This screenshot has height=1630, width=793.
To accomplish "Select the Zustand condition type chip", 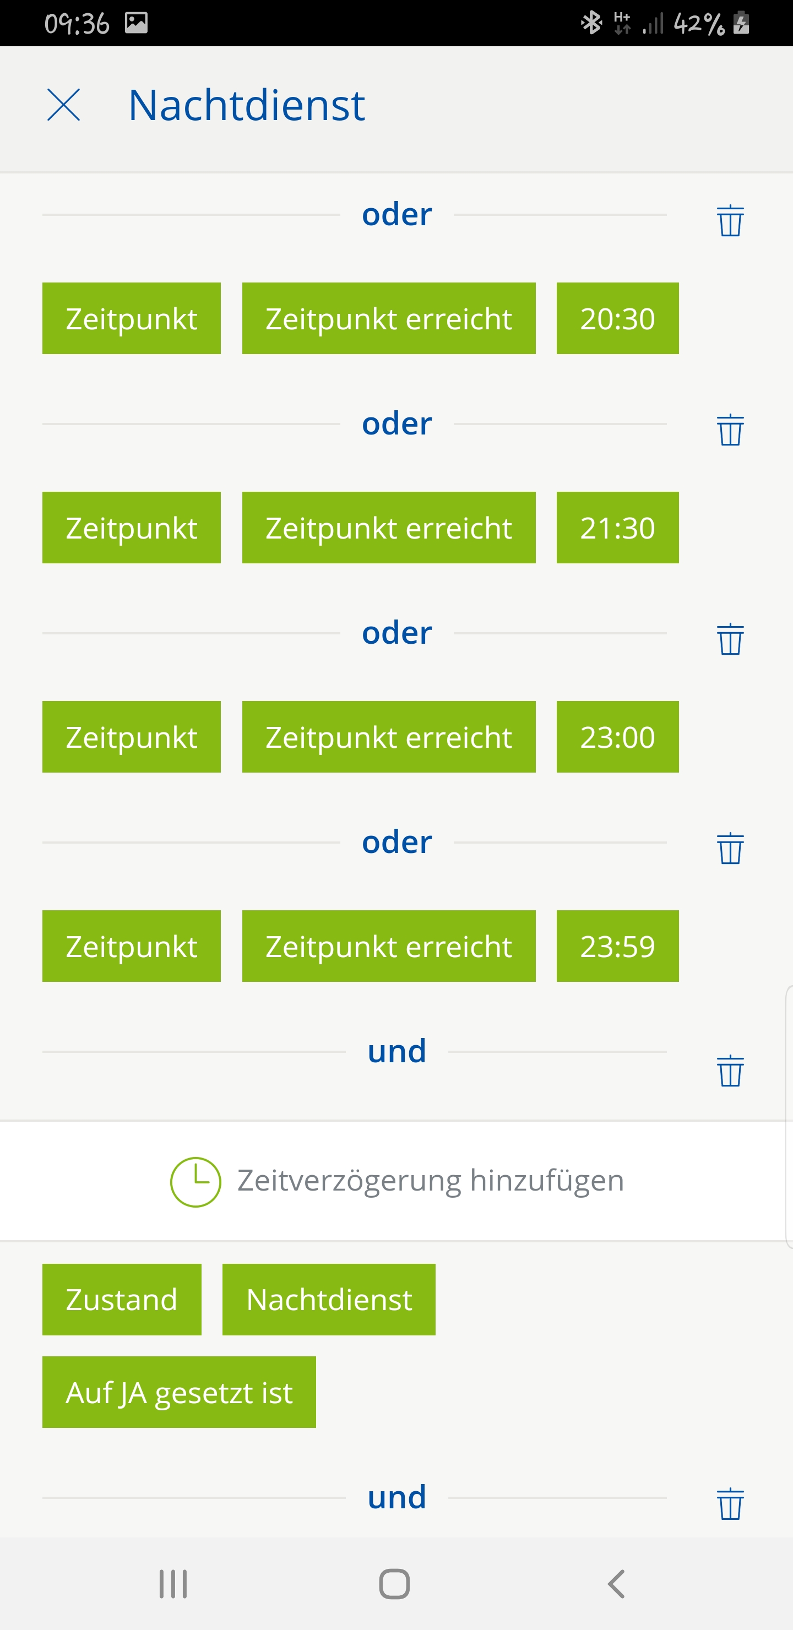I will 122,1300.
